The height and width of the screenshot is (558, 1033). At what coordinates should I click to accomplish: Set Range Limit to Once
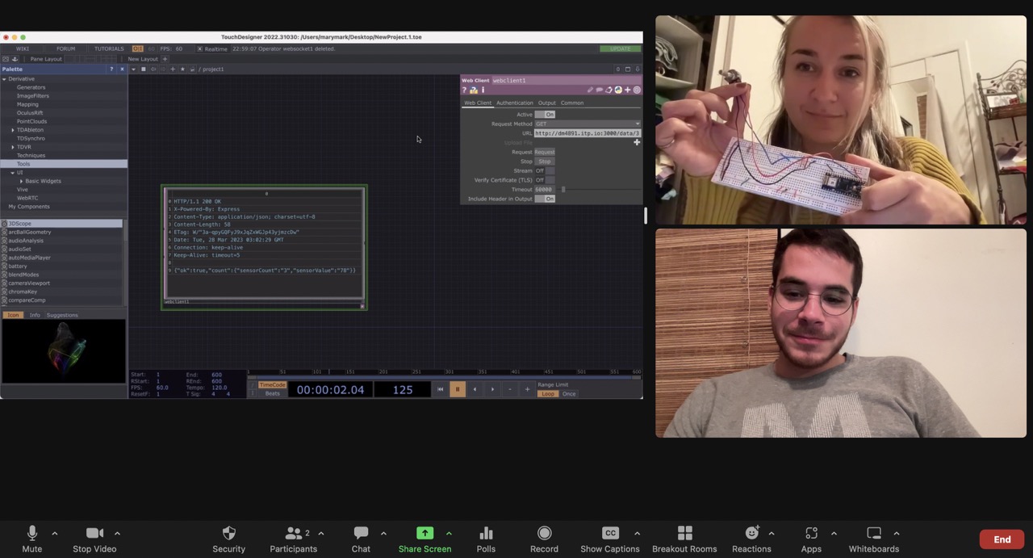569,393
